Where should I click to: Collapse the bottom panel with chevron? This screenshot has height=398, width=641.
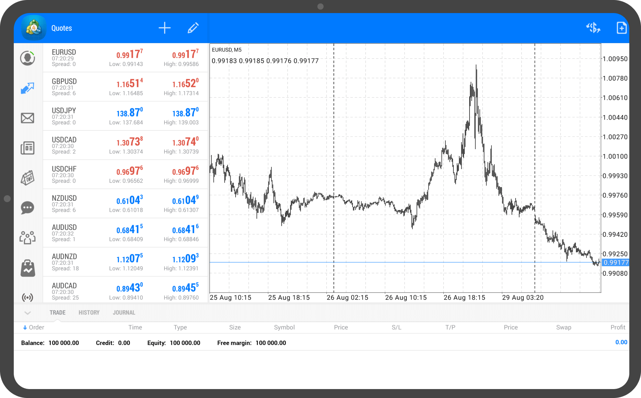(x=28, y=313)
